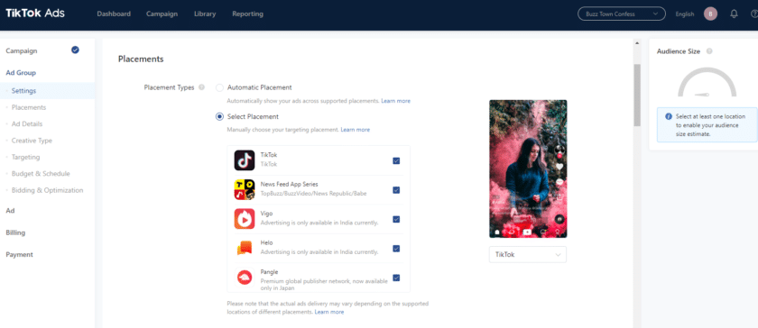This screenshot has height=328, width=758.
Task: Open the help question mark icon in header
Action: [x=754, y=14]
